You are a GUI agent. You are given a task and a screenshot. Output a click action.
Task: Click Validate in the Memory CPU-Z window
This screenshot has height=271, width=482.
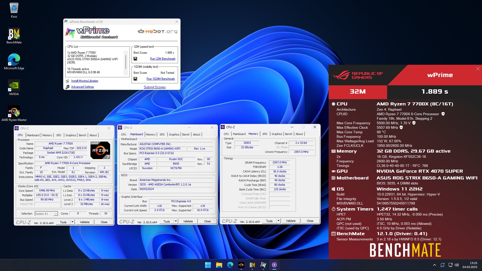click(291, 221)
